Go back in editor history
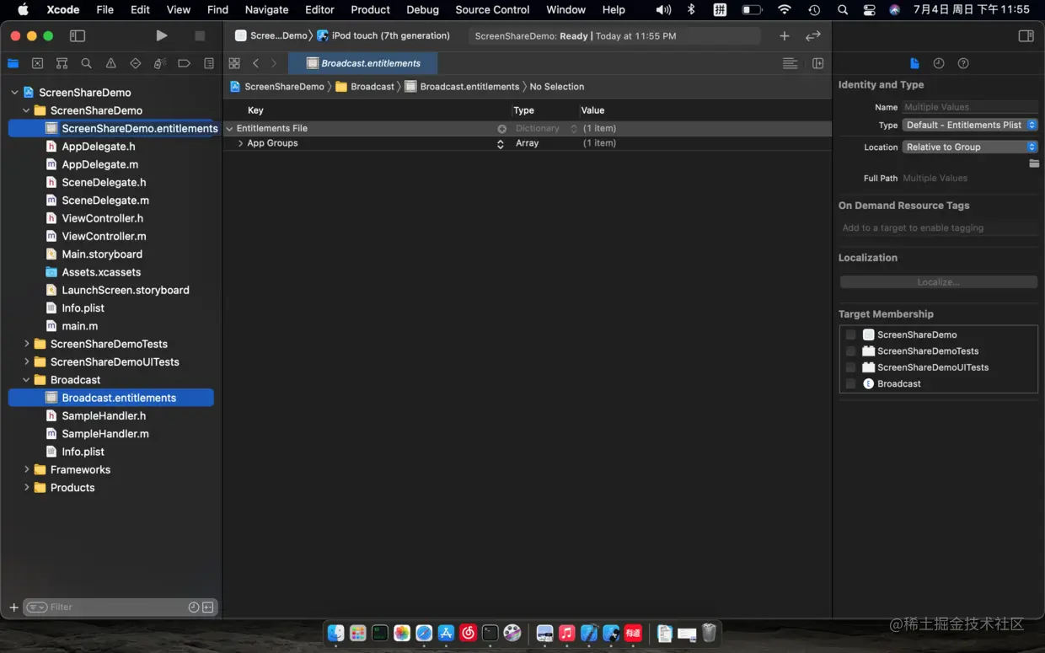Image resolution: width=1045 pixels, height=653 pixels. pos(256,63)
